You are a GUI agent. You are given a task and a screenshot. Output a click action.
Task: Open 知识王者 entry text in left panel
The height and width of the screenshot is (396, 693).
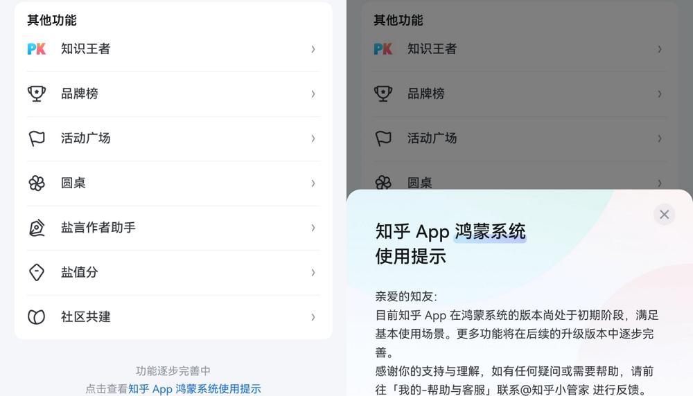85,48
